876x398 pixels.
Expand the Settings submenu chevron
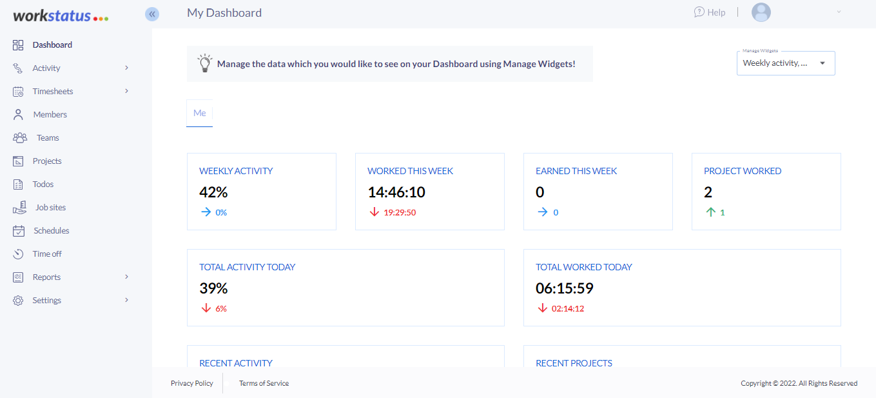126,300
